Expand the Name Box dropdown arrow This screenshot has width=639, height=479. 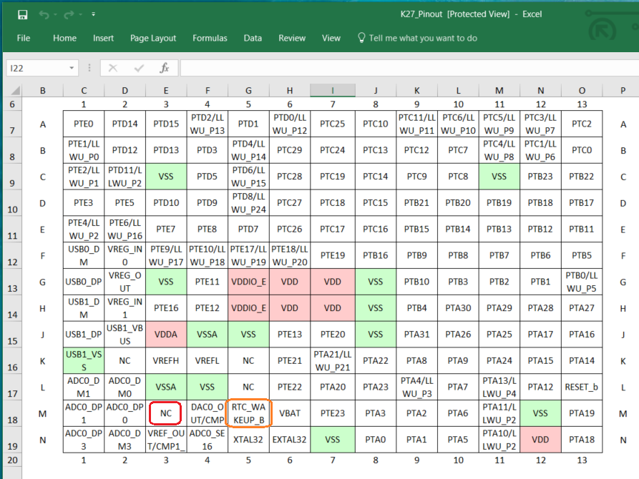[72, 68]
